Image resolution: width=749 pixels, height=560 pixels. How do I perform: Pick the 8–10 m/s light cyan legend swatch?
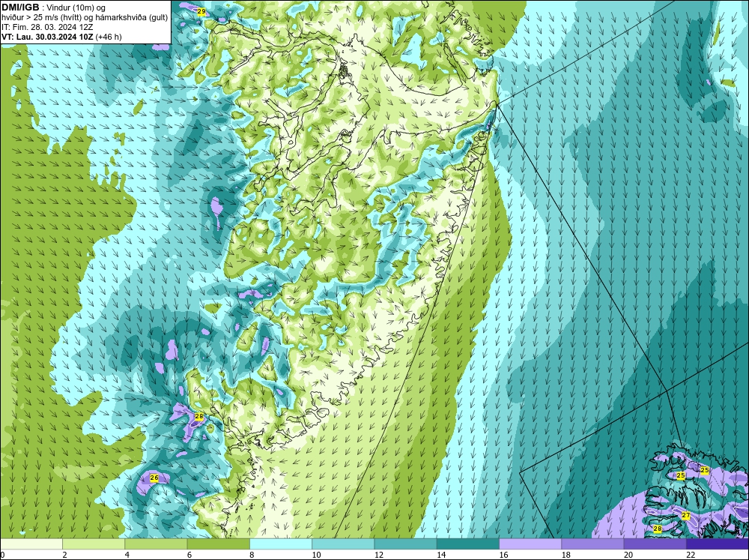pos(281,544)
